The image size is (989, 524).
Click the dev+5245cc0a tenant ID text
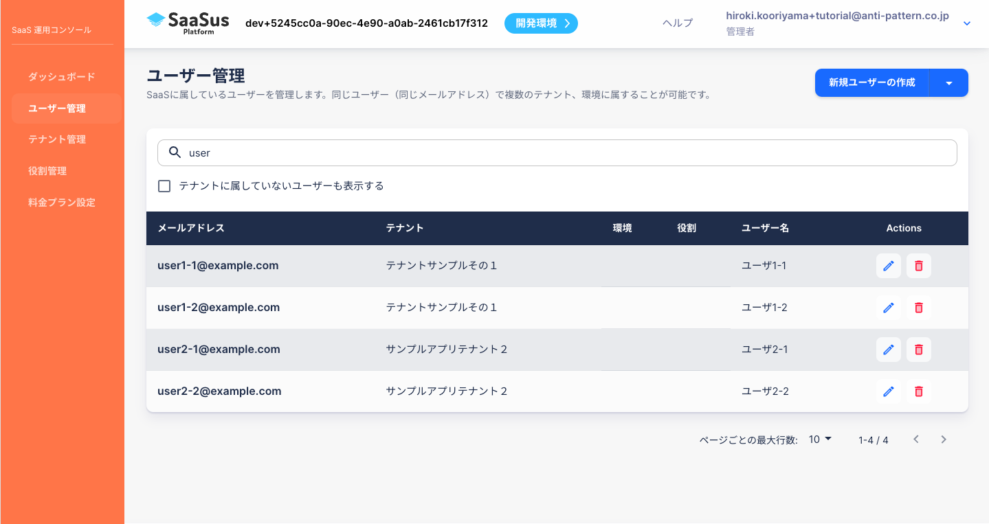366,23
